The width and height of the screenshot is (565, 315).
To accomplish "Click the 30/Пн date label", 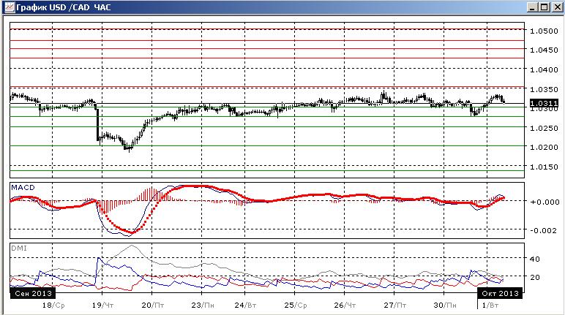I will pyautogui.click(x=445, y=305).
